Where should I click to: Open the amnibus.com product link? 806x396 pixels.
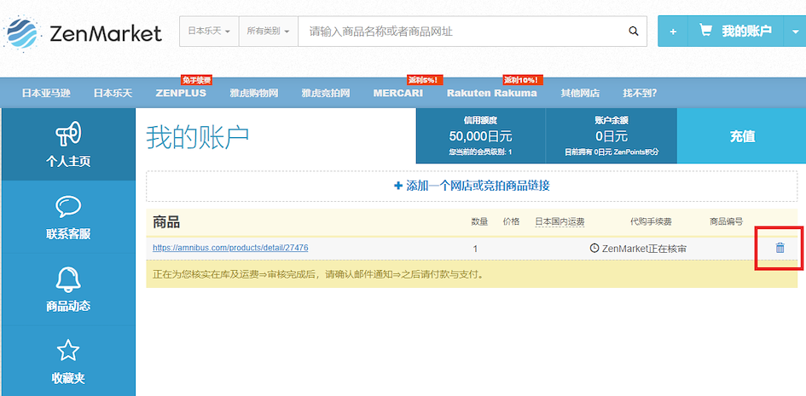tap(230, 248)
